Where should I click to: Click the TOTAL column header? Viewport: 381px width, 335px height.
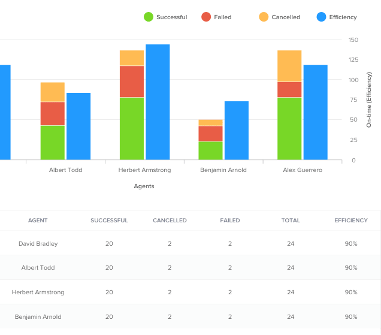291,221
